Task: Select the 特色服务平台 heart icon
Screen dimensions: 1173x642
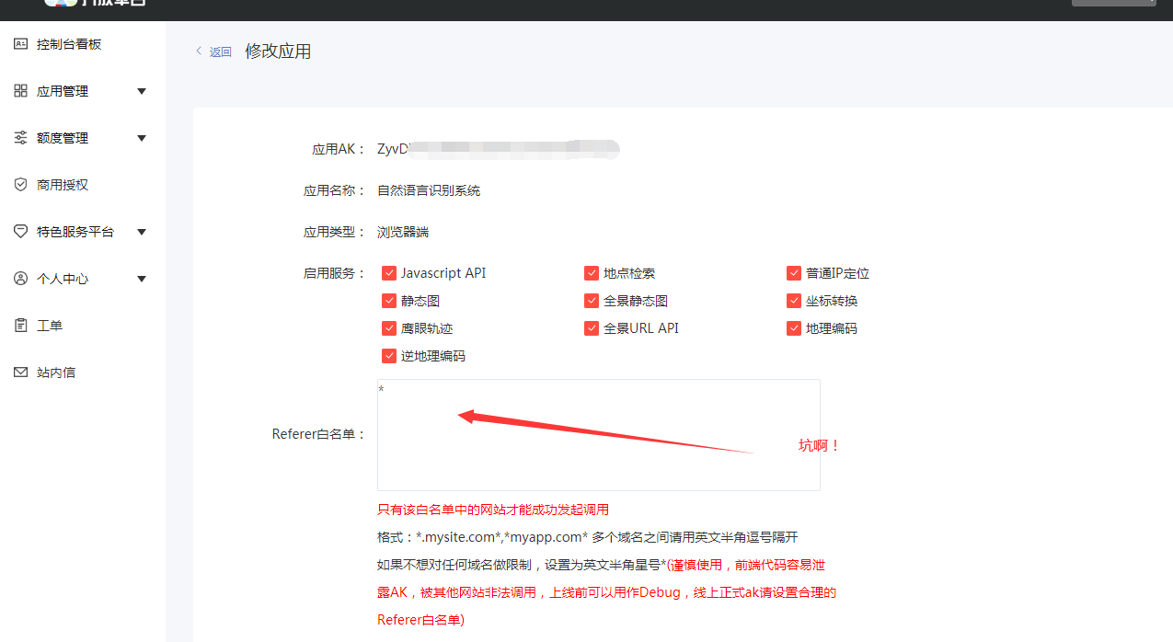Action: tap(20, 231)
